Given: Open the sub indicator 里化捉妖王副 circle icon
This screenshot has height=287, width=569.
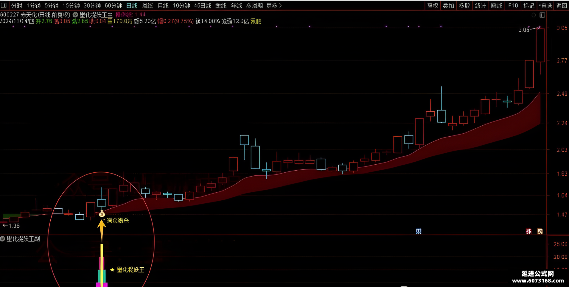Looking at the screenshot, I should pos(3,239).
